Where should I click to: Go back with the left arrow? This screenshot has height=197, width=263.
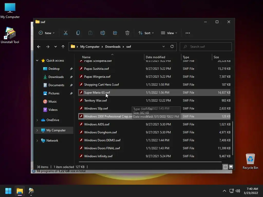39,47
